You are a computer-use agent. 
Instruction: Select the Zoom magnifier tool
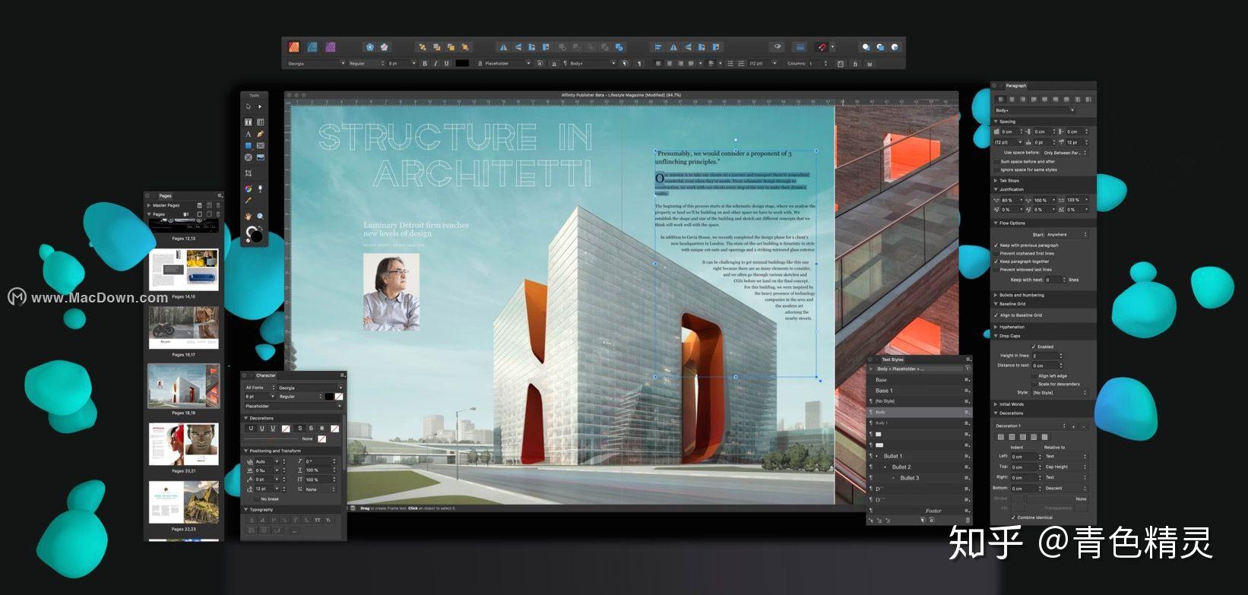coord(260,217)
